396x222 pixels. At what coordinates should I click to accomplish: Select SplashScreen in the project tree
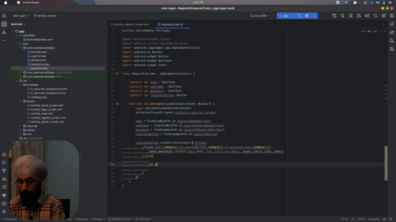pyautogui.click(x=37, y=68)
